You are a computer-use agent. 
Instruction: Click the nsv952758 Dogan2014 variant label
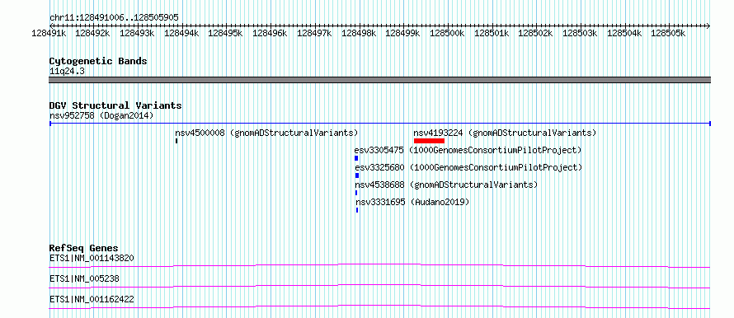[x=101, y=115]
